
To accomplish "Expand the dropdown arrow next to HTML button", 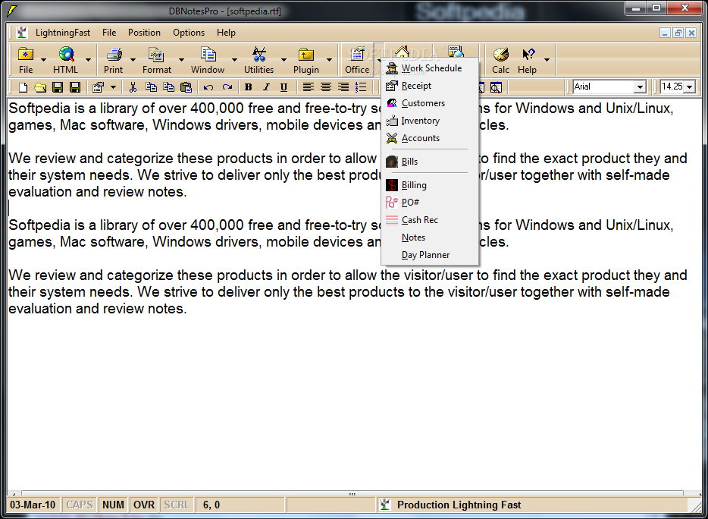I will coord(88,60).
